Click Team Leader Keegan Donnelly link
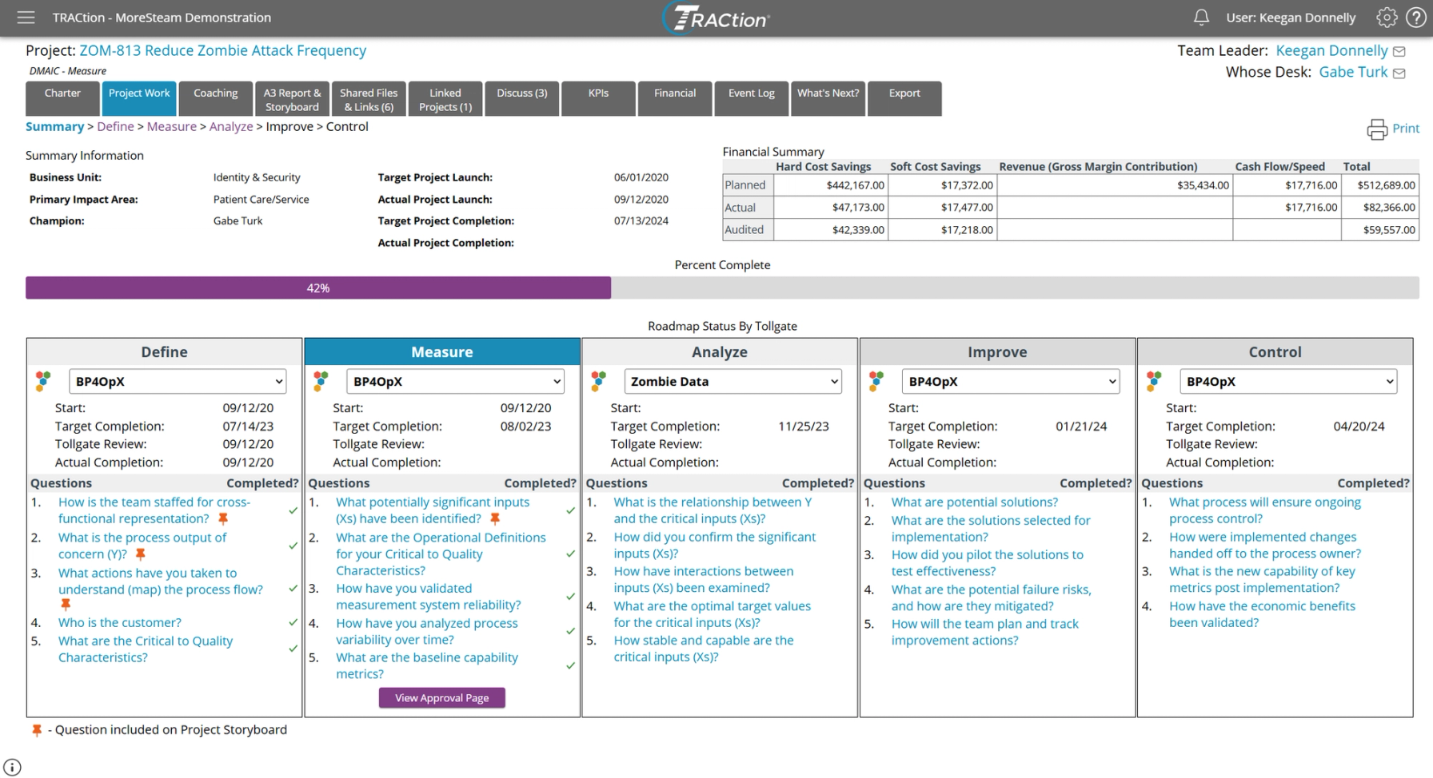 [x=1331, y=50]
